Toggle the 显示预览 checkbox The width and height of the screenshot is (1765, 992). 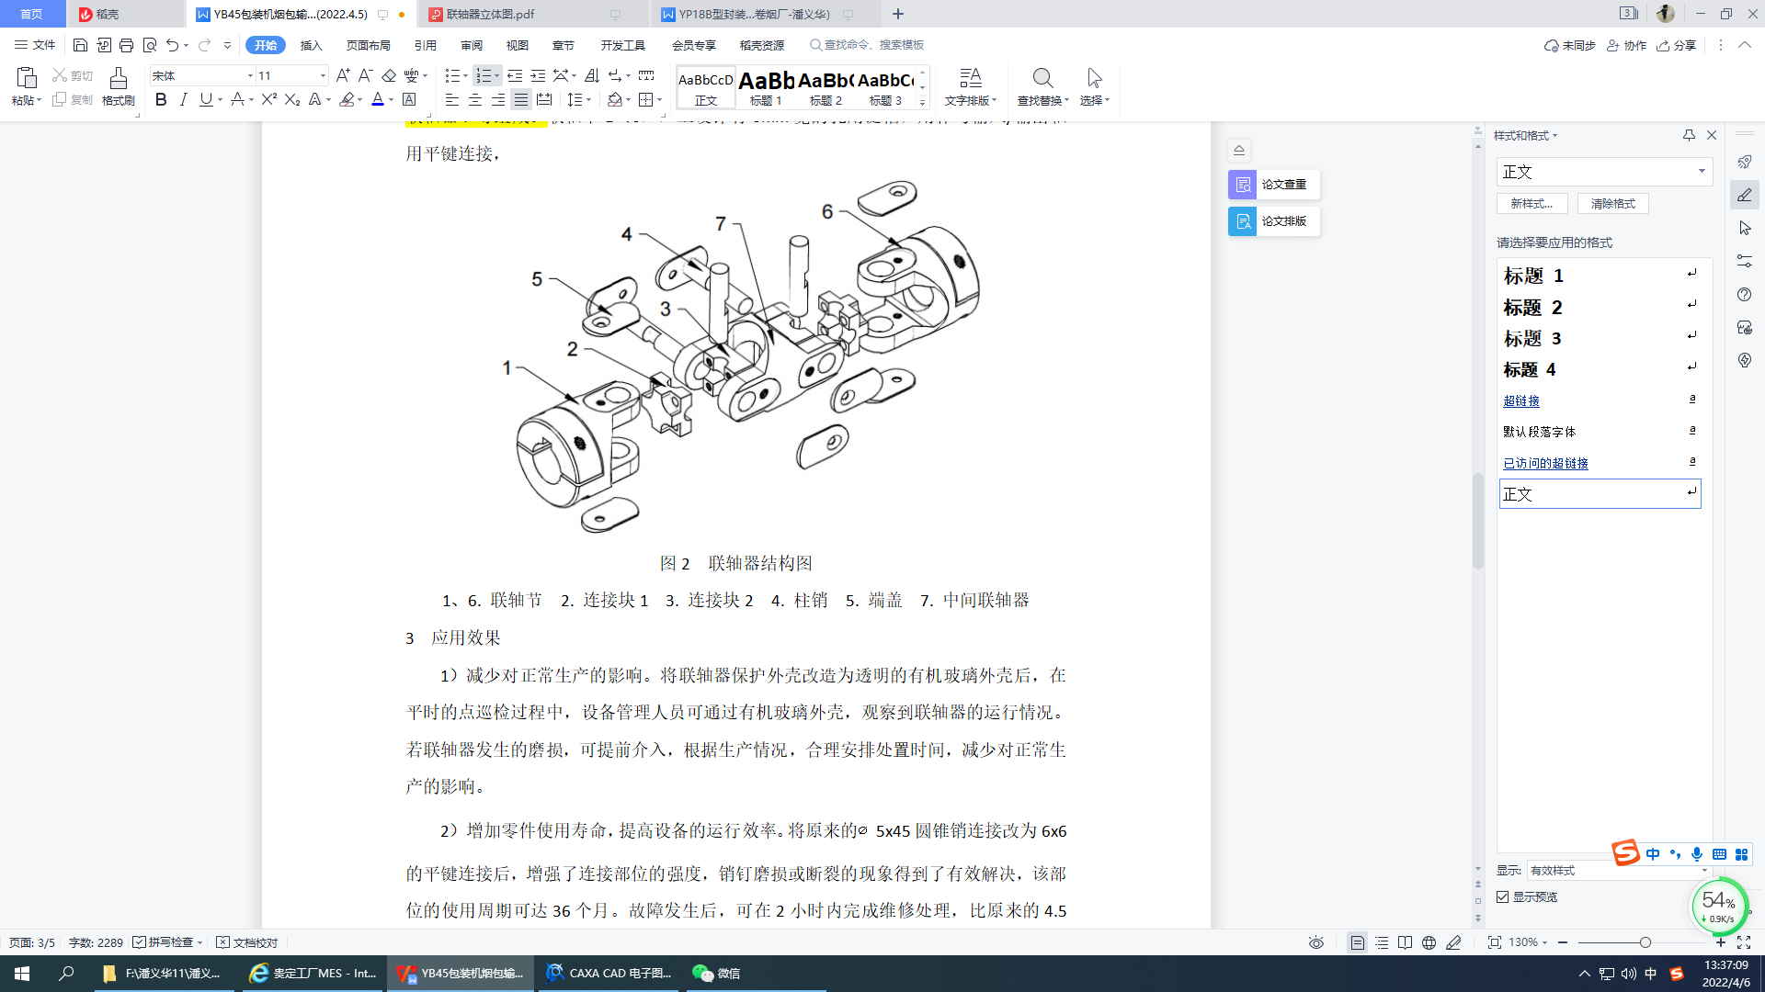click(x=1503, y=896)
